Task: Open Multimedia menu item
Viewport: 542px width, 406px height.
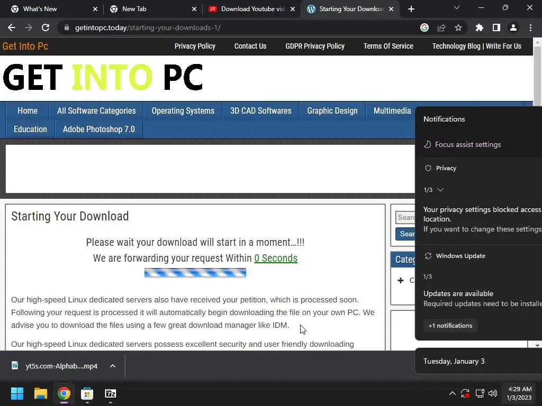Action: click(392, 111)
